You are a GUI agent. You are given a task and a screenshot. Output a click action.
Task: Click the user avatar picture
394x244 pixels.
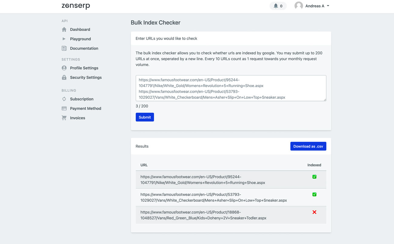pyautogui.click(x=299, y=5)
